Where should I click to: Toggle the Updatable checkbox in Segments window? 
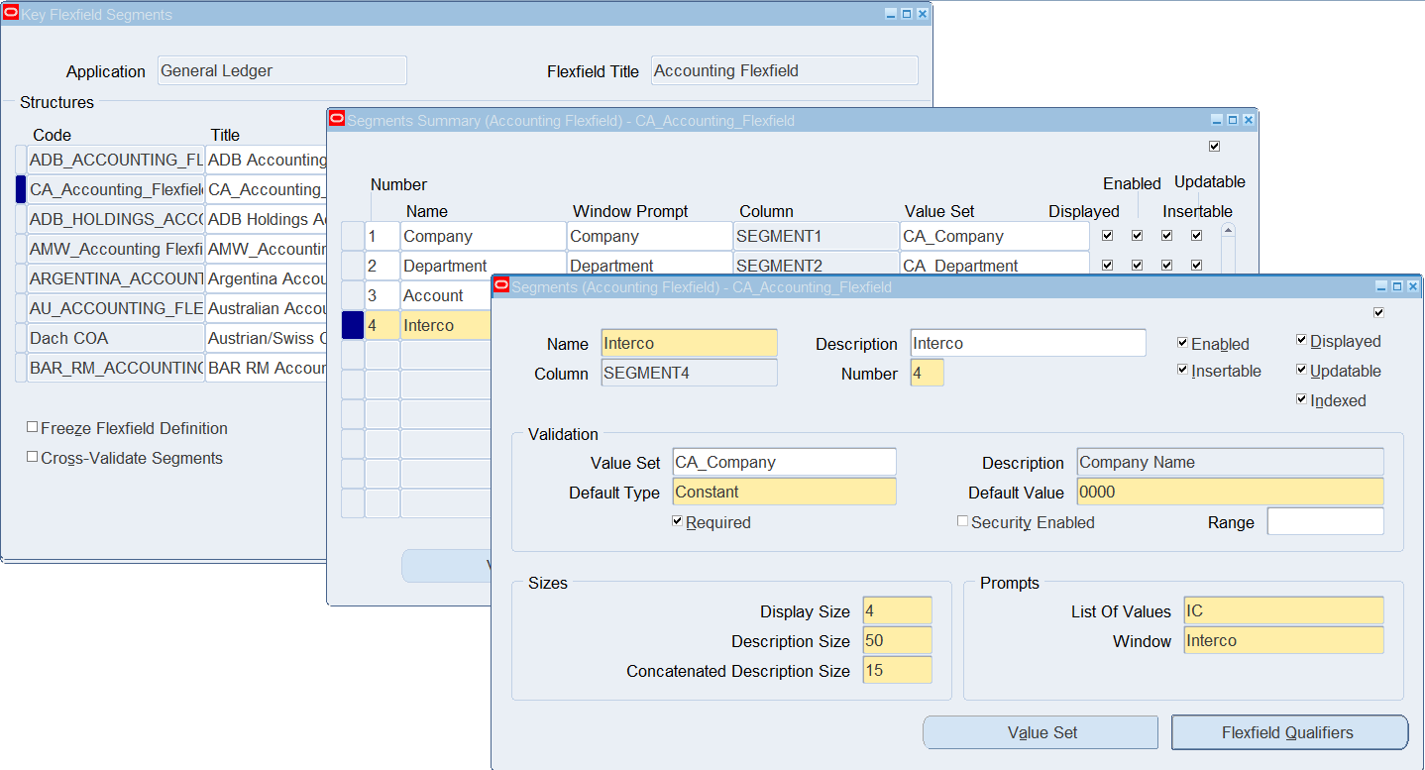point(1302,370)
